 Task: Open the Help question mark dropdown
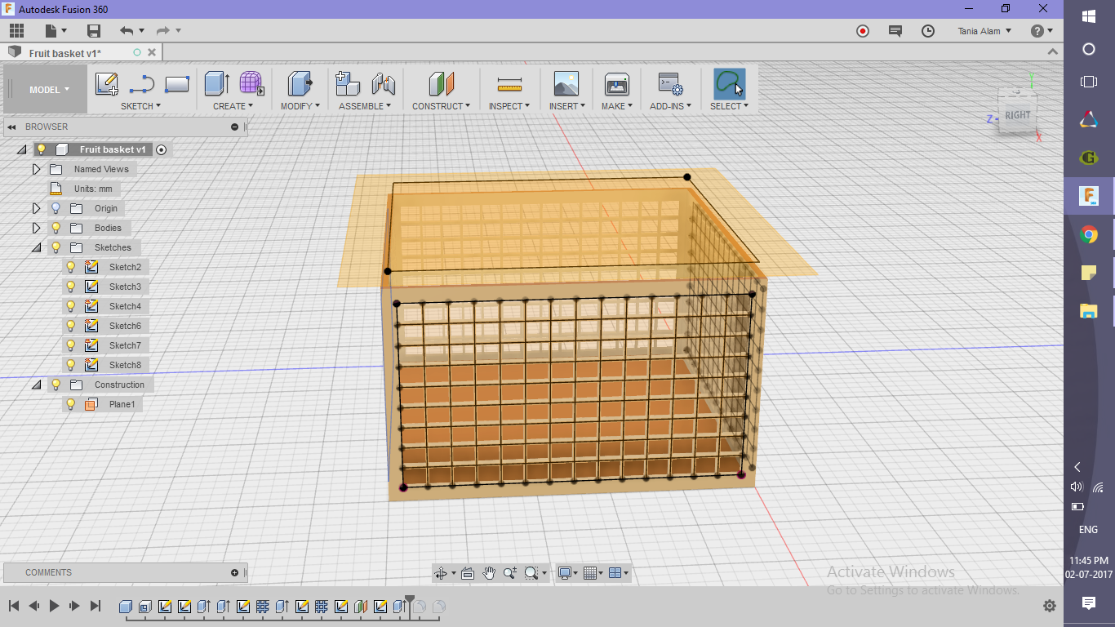click(x=1042, y=31)
